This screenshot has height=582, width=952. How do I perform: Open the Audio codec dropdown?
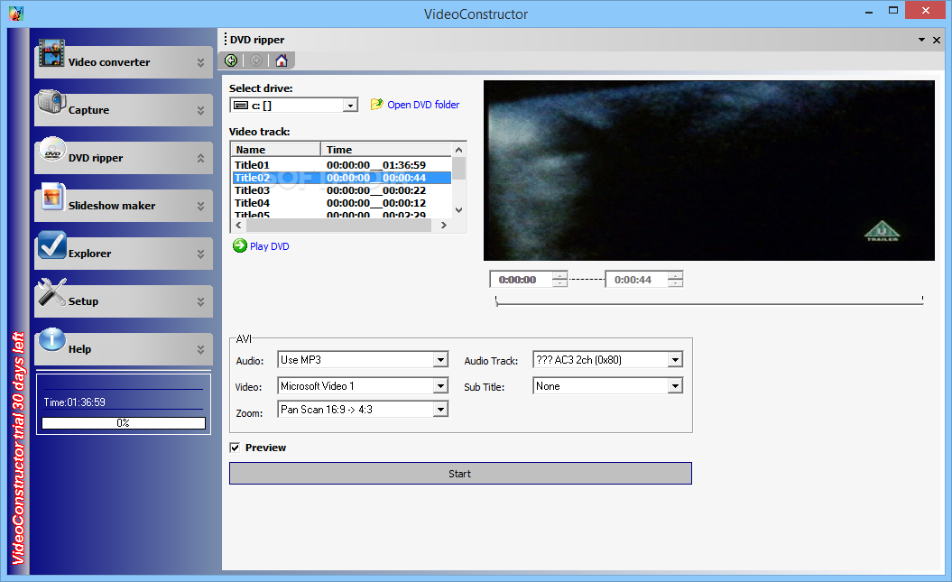click(441, 360)
